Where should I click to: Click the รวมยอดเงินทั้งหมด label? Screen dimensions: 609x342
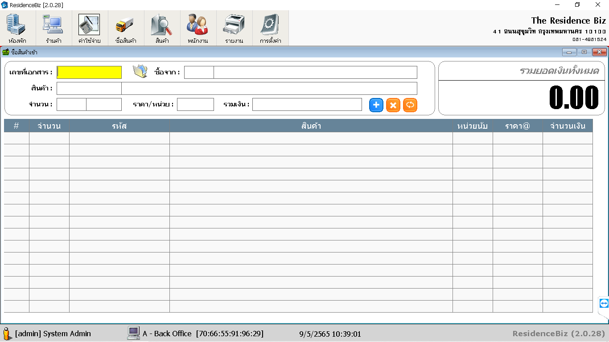(x=559, y=71)
